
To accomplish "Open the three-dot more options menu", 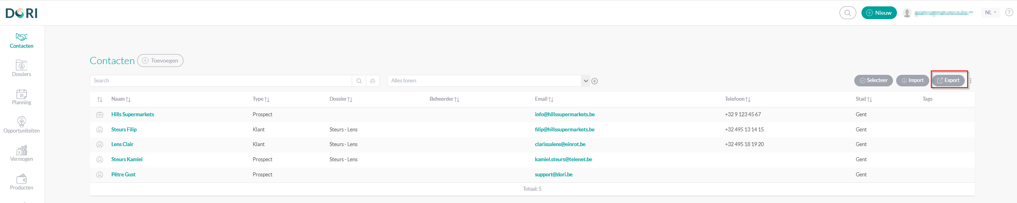I will 970,81.
